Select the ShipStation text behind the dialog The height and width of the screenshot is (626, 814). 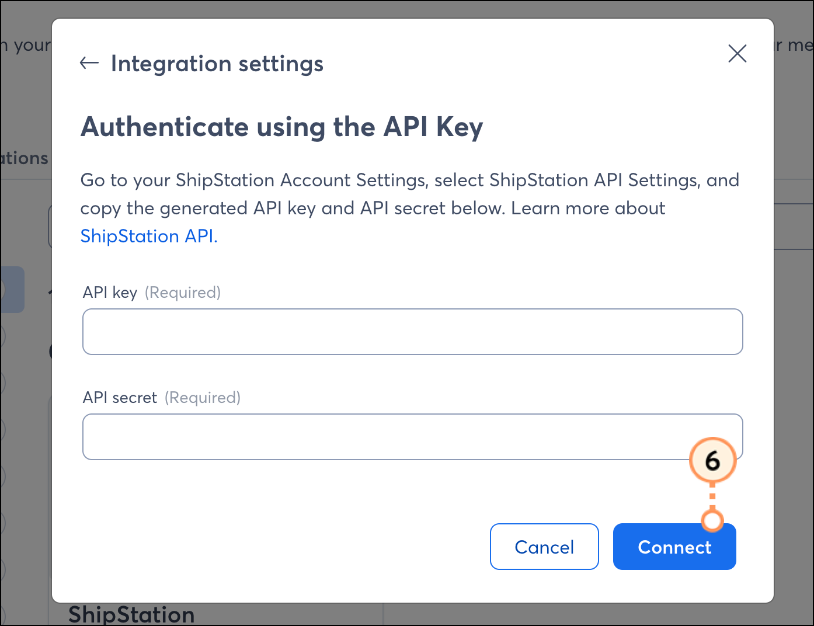(x=131, y=614)
